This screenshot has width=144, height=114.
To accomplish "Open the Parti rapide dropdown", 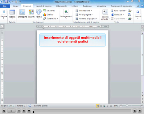I will click(x=126, y=10).
